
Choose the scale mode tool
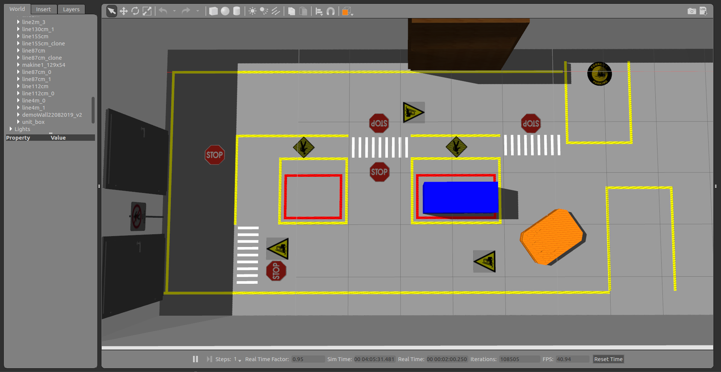pos(147,11)
